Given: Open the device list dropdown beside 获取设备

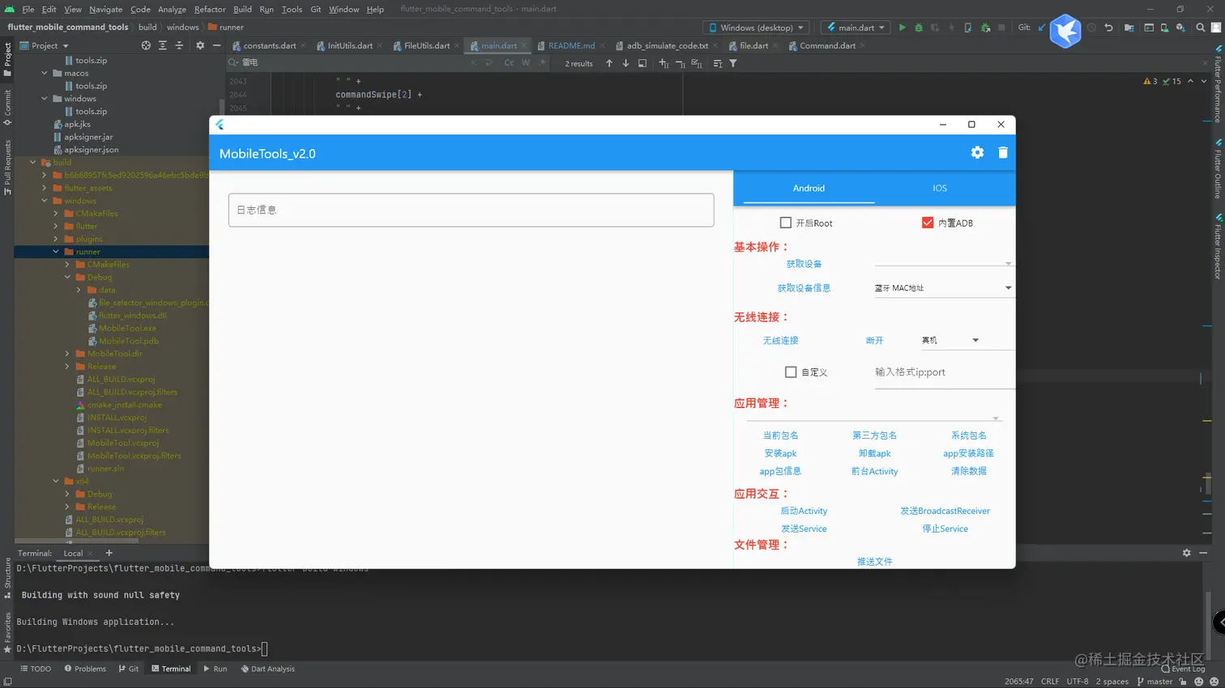Looking at the screenshot, I should tap(944, 263).
